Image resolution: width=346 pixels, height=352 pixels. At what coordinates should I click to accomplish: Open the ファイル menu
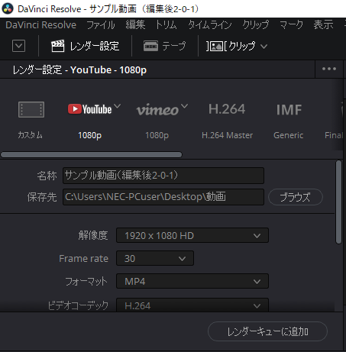tap(101, 25)
